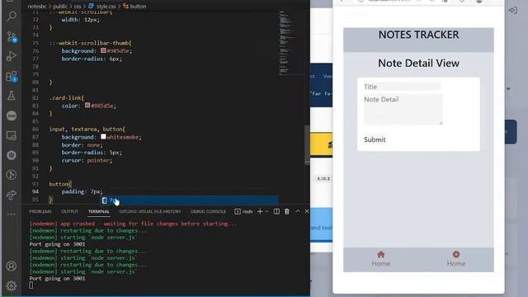
Task: Open the Testing flask view
Action: 12,96
